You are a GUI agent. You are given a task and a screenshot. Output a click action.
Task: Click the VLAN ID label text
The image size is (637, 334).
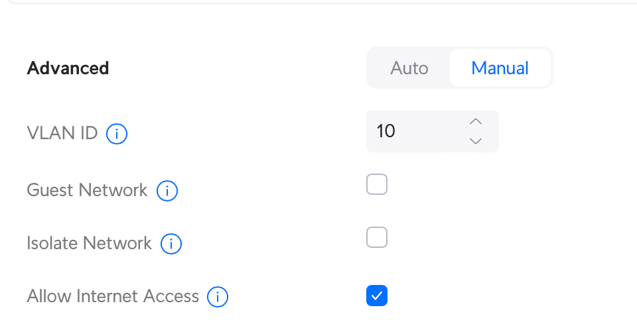coord(62,133)
